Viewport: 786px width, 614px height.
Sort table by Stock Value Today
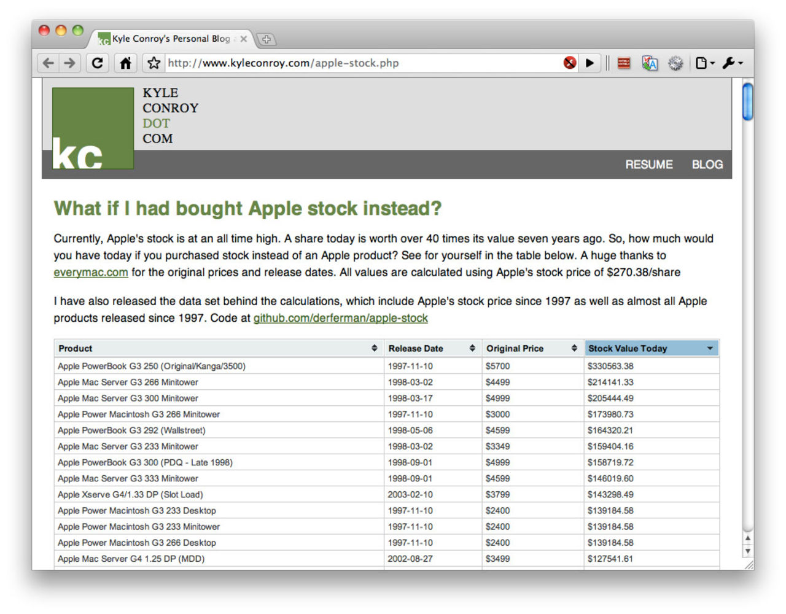point(651,348)
